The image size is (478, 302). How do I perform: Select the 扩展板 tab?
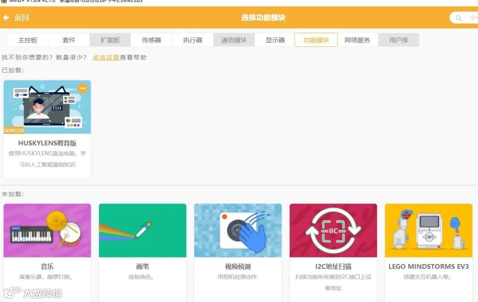coord(110,40)
